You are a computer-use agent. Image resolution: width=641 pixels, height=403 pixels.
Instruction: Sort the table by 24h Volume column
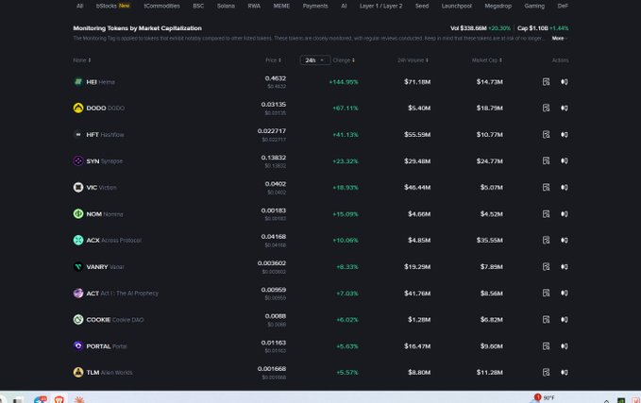[x=413, y=60]
